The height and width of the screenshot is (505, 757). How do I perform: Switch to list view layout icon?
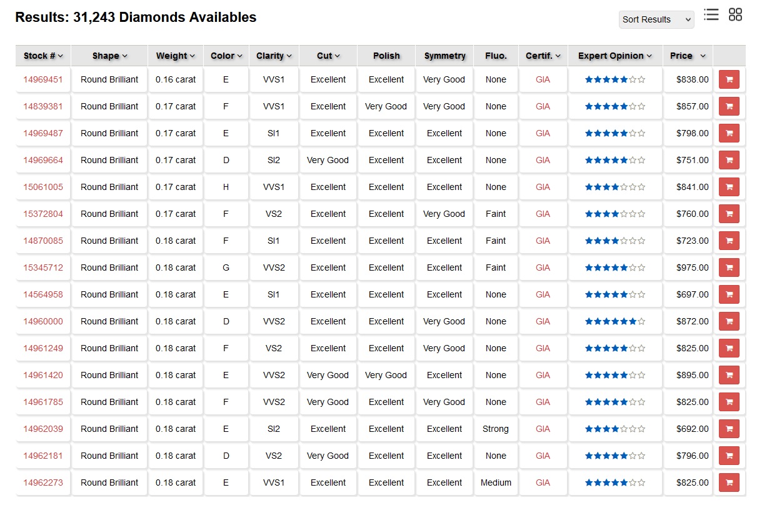(x=711, y=15)
